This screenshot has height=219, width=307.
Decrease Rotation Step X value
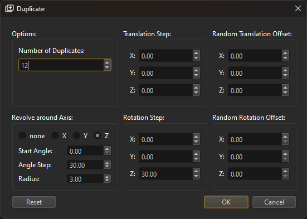pyautogui.click(x=196, y=142)
